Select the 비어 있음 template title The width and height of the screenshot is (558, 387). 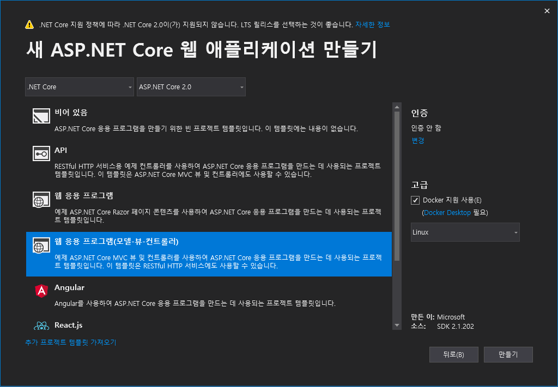coord(71,113)
